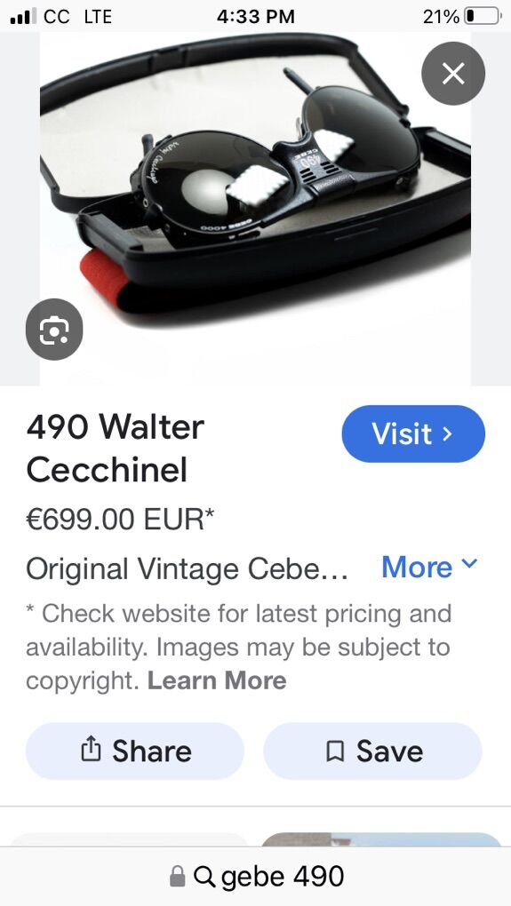Tap the Visit button
Image resolution: width=511 pixels, height=906 pixels.
tap(413, 433)
